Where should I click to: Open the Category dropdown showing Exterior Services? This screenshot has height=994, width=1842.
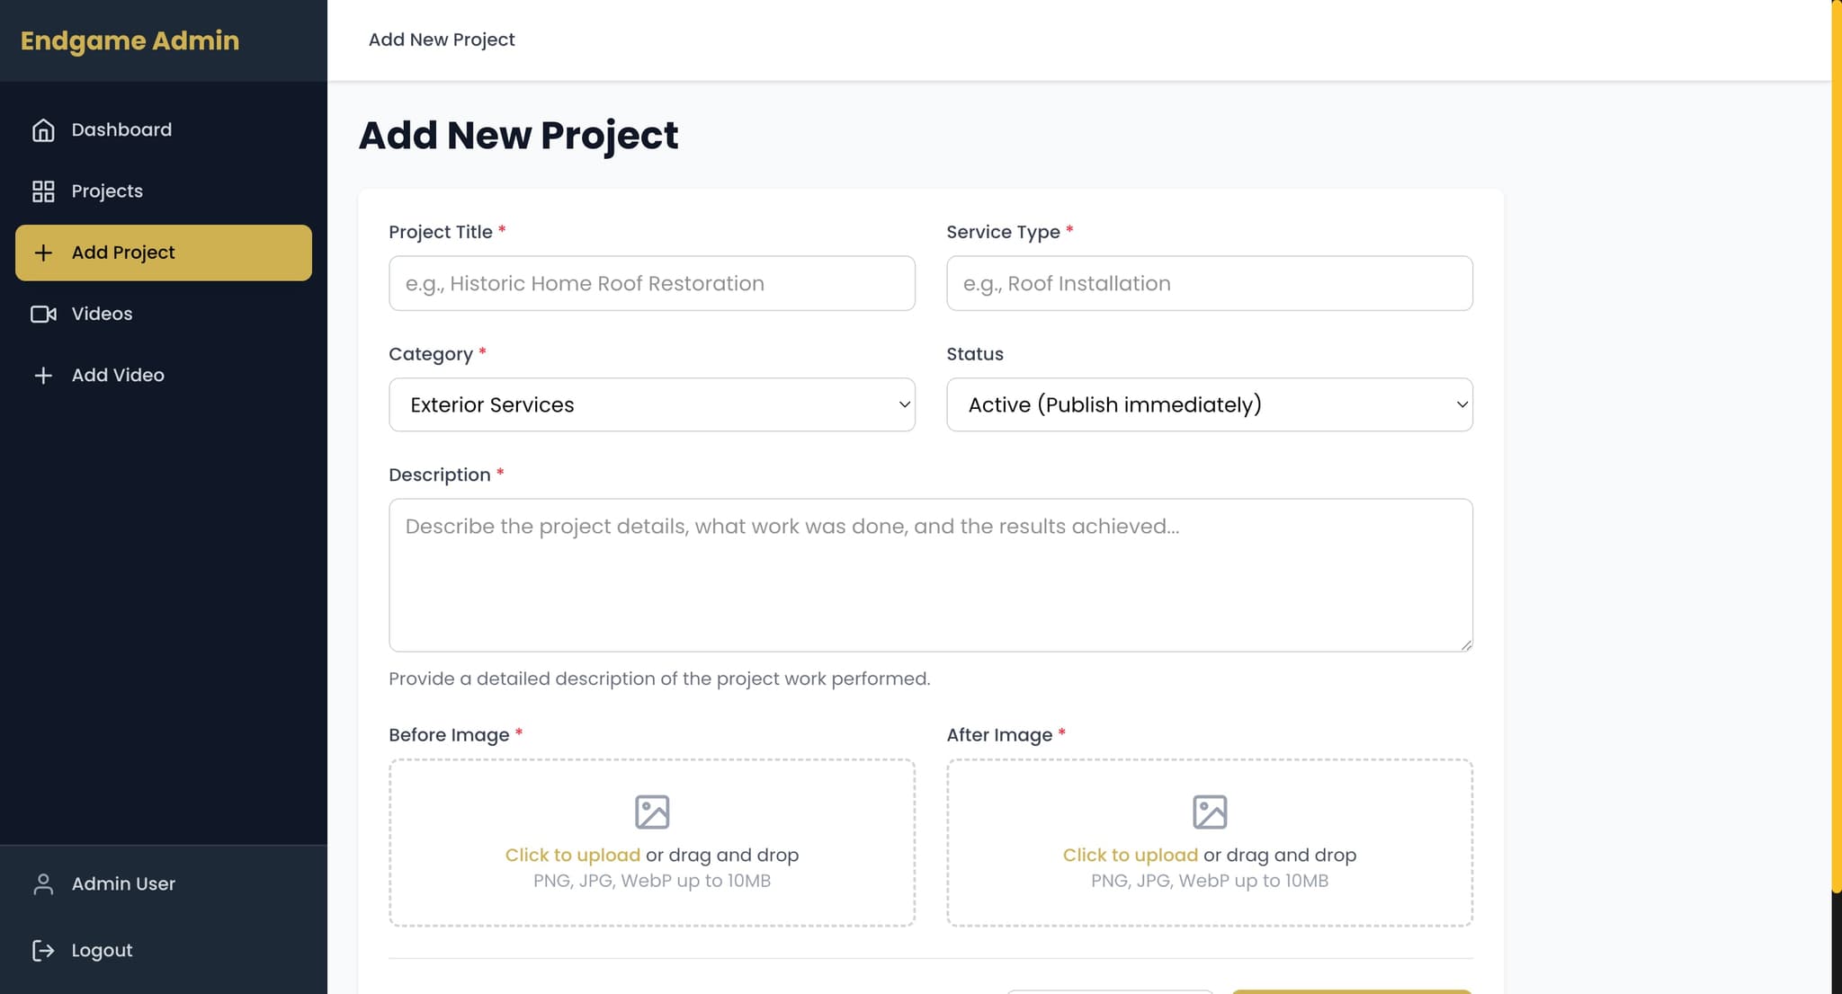click(651, 404)
